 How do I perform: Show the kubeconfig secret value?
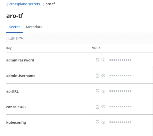[x=103, y=122]
